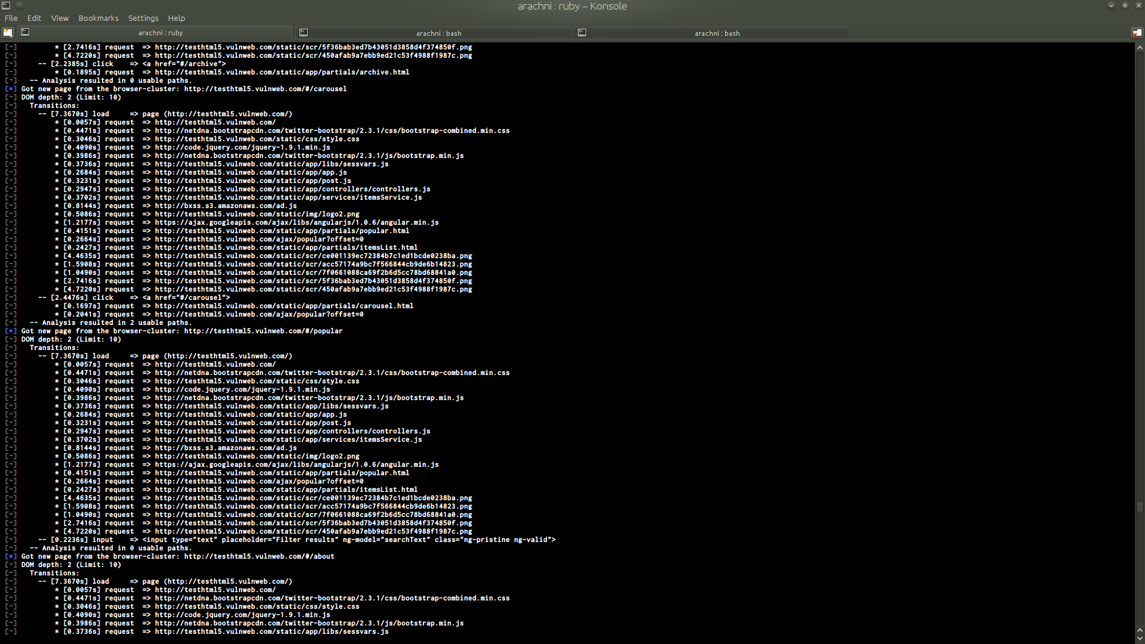Viewport: 1145px width, 644px height.
Task: Click the input transition line with 'Filter results' placeholder
Action: (x=297, y=540)
